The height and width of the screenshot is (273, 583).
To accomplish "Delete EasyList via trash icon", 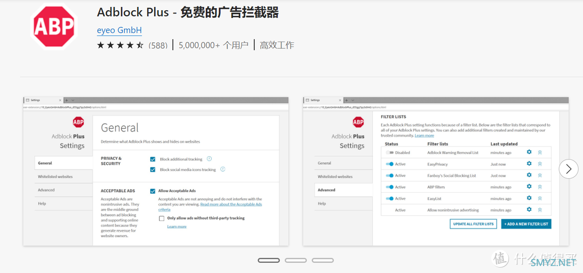I will (x=540, y=199).
